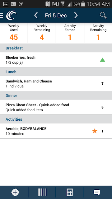The height and width of the screenshot is (199, 112).
Task: Open Sandwich, Ham and Cheese entry
Action: 56,84
